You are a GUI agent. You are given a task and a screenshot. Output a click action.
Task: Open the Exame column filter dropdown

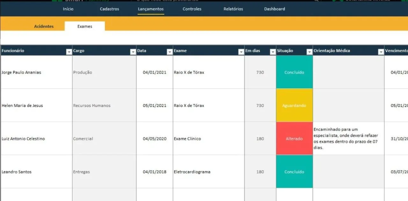[241, 52]
